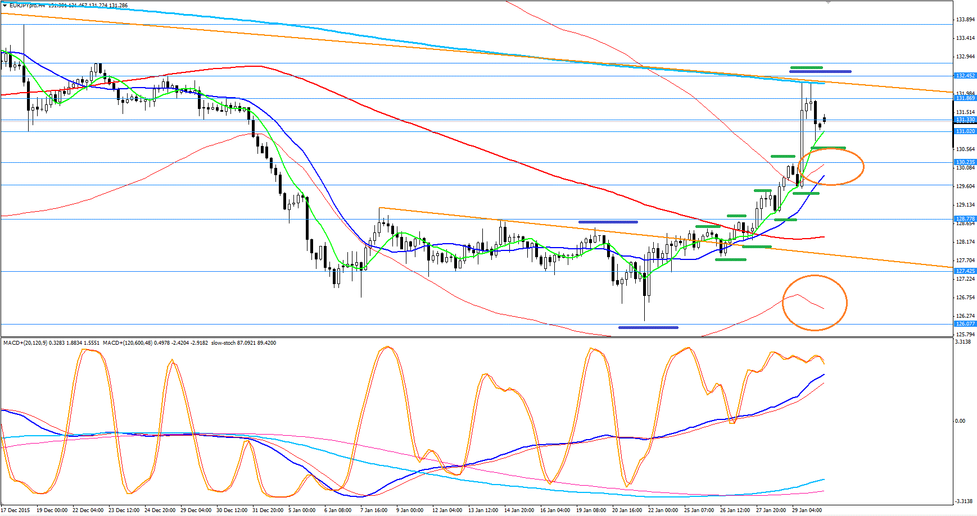
Task: Click the 0.00 level on MACD scale
Action: [x=960, y=421]
